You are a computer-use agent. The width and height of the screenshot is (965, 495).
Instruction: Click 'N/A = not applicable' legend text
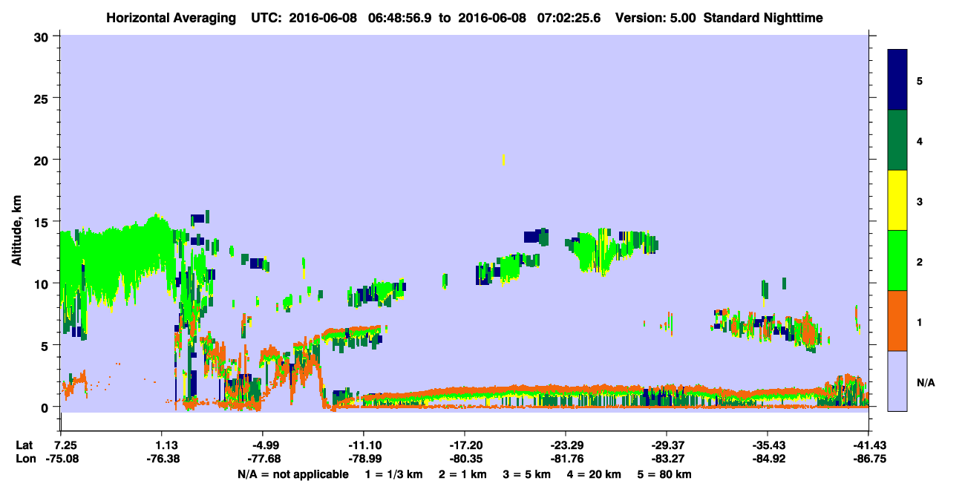coord(292,474)
